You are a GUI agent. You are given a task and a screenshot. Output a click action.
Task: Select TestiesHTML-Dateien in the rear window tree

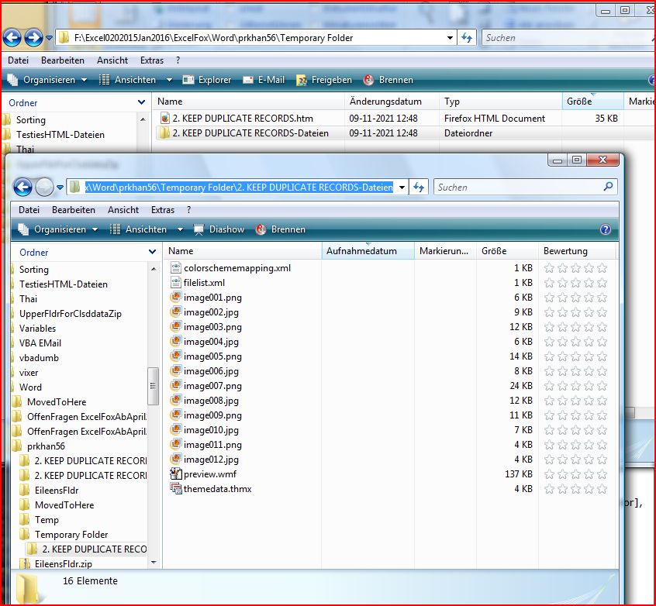click(x=60, y=135)
